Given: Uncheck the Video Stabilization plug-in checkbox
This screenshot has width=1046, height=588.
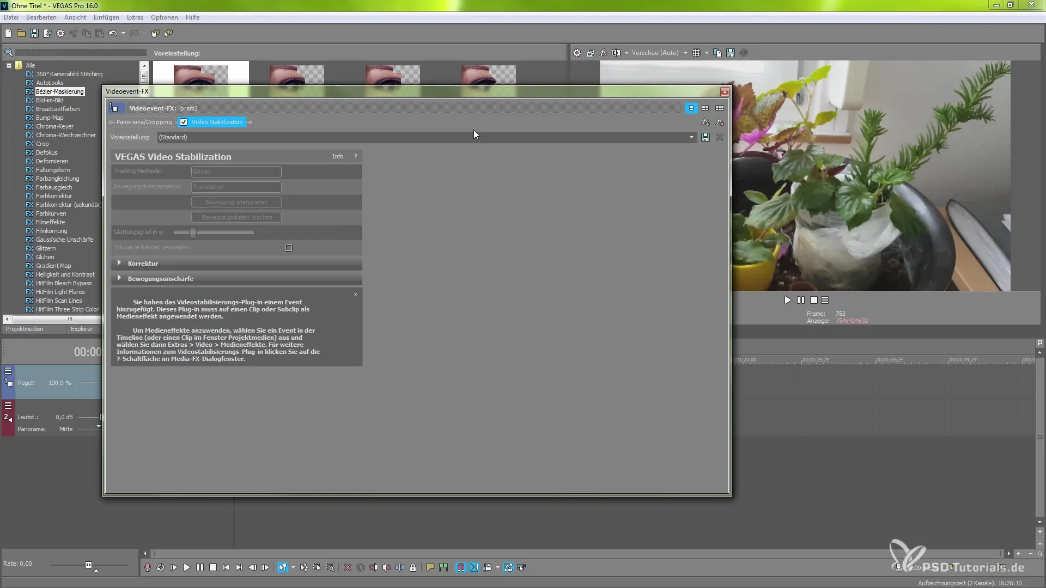Looking at the screenshot, I should (x=184, y=122).
